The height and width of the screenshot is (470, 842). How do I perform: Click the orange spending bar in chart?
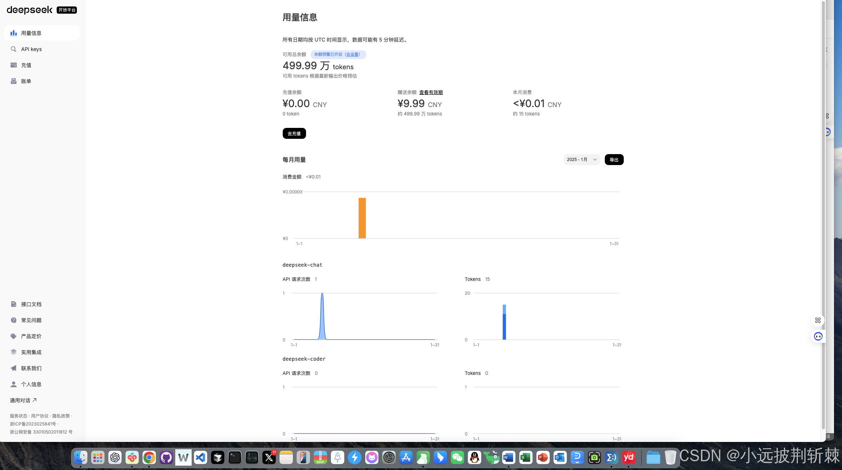[362, 218]
